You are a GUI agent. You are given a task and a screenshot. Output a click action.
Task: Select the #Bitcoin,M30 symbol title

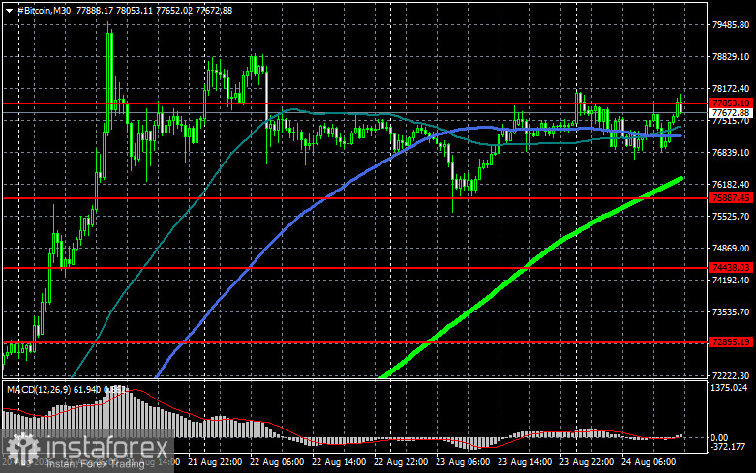tap(44, 10)
